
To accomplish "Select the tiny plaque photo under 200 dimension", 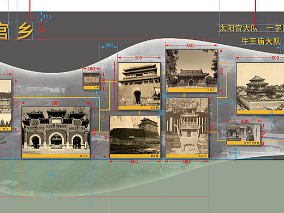I will pos(92,81).
